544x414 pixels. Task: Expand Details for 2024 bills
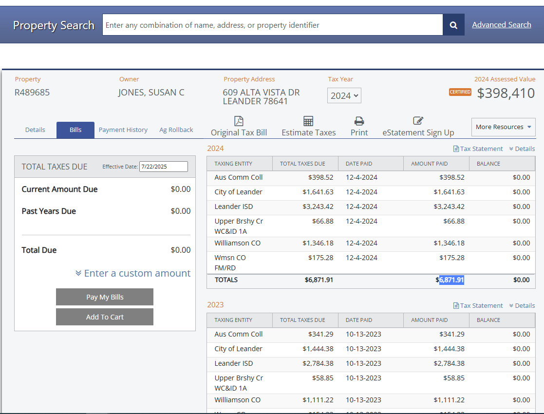[x=522, y=149]
